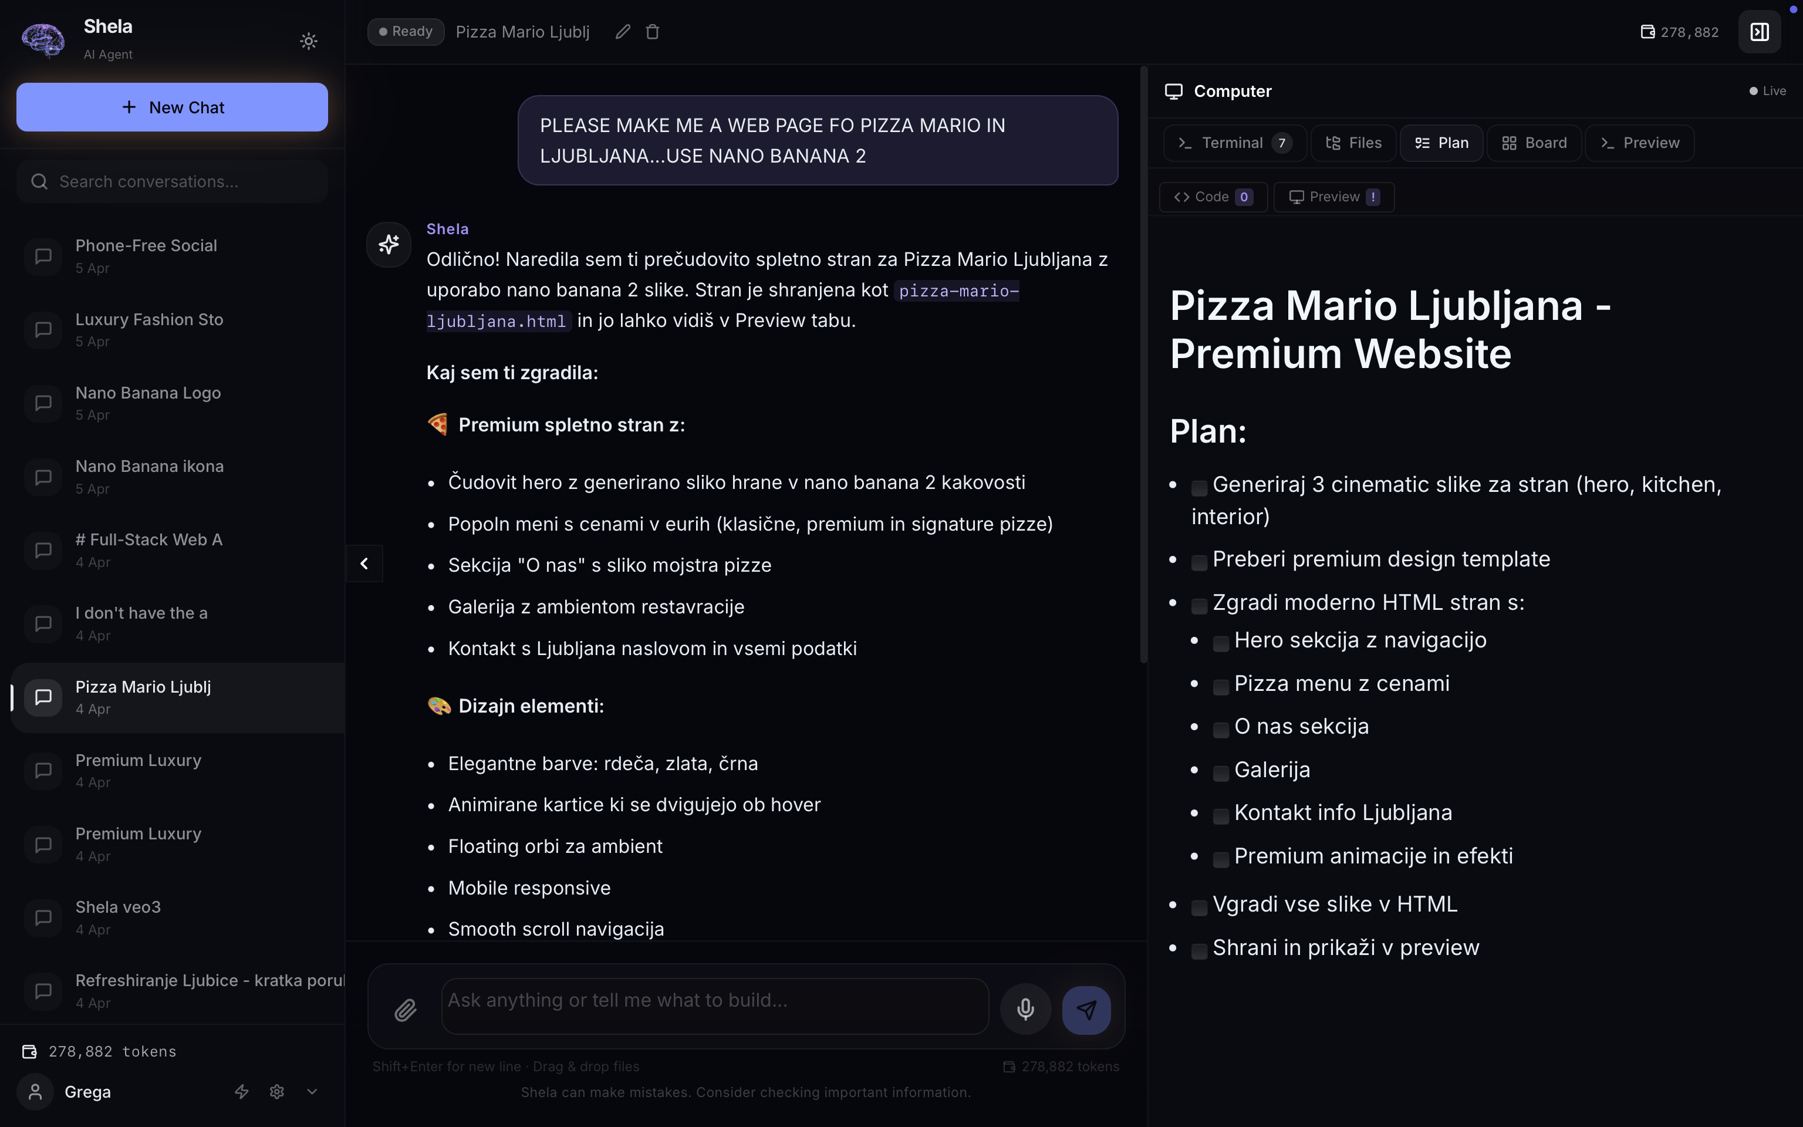Image resolution: width=1803 pixels, height=1127 pixels.
Task: Click the New Chat button
Action: (x=172, y=107)
